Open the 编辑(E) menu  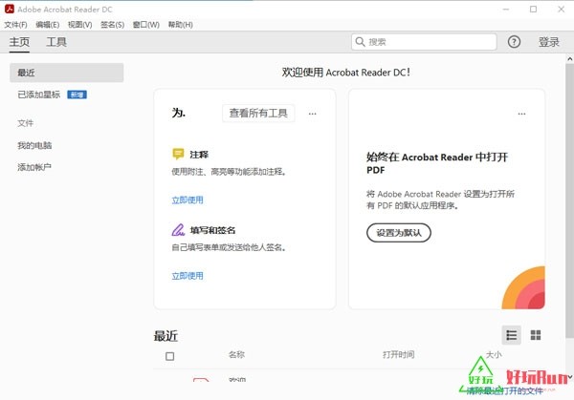pos(48,25)
